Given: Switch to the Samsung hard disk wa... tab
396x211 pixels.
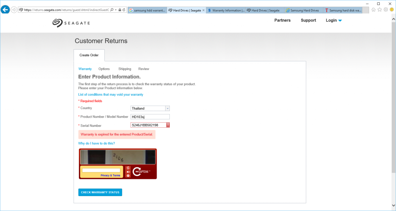Looking at the screenshot, I should pos(343,10).
